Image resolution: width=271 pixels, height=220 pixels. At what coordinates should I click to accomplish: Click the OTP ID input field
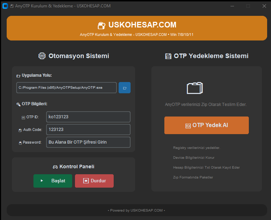coord(88,117)
